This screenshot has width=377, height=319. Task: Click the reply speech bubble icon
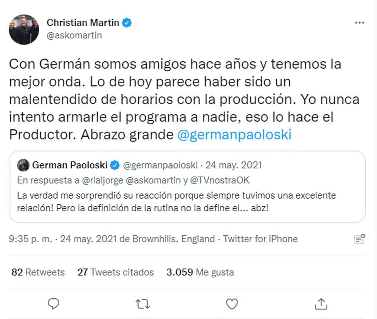[x=53, y=304]
